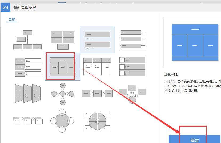Choose the diverging radial circles graphic
This screenshot has width=221, height=143.
[x=63, y=94]
